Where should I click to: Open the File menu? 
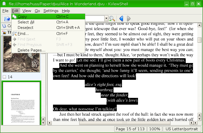click(x=5, y=11)
